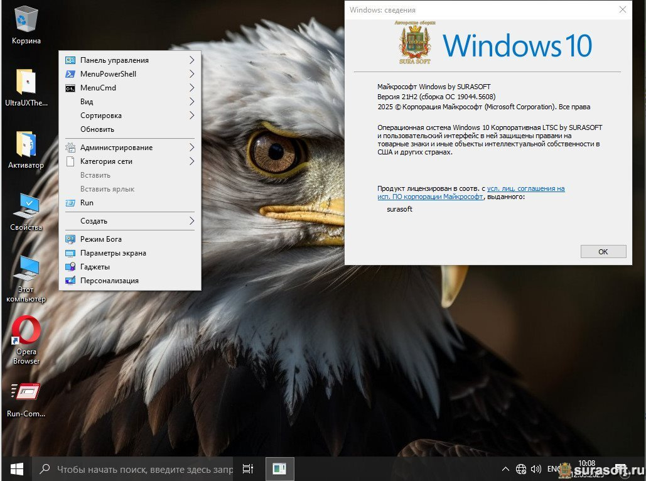Open the volume speaker tray icon
This screenshot has height=481, width=646.
(x=536, y=468)
